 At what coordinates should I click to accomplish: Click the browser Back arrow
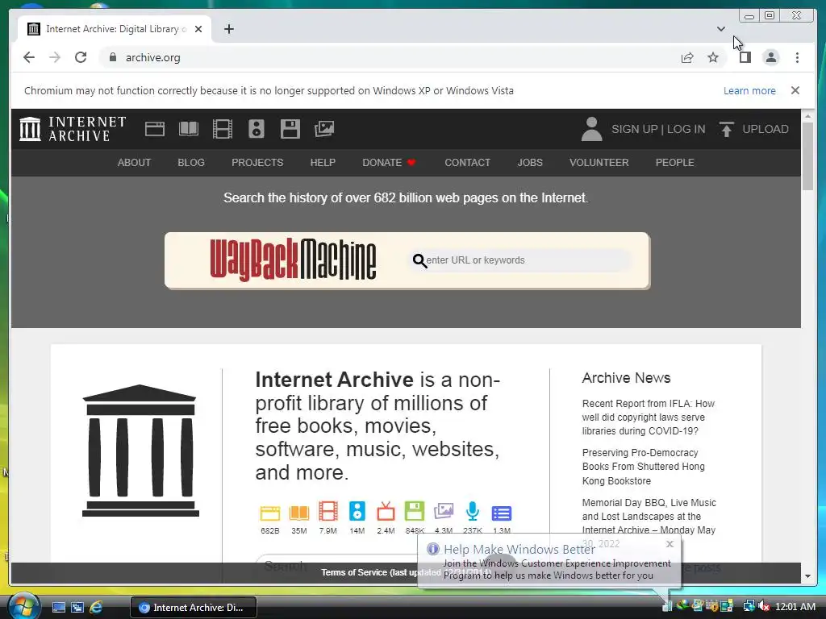click(x=29, y=57)
